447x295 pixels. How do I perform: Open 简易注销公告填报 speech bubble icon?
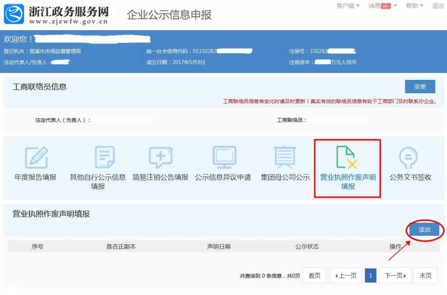click(161, 157)
